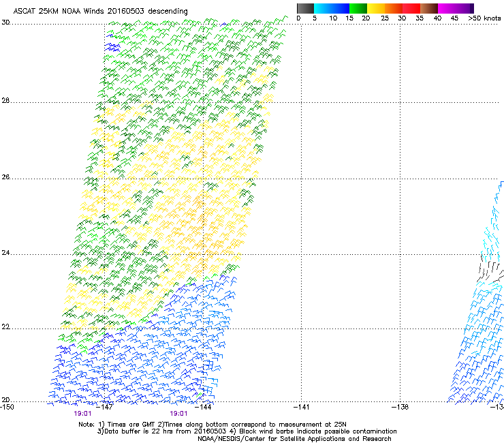Click the 19:01 time stamp near -144
Image resolution: width=504 pixels, height=443 pixels.
click(178, 414)
